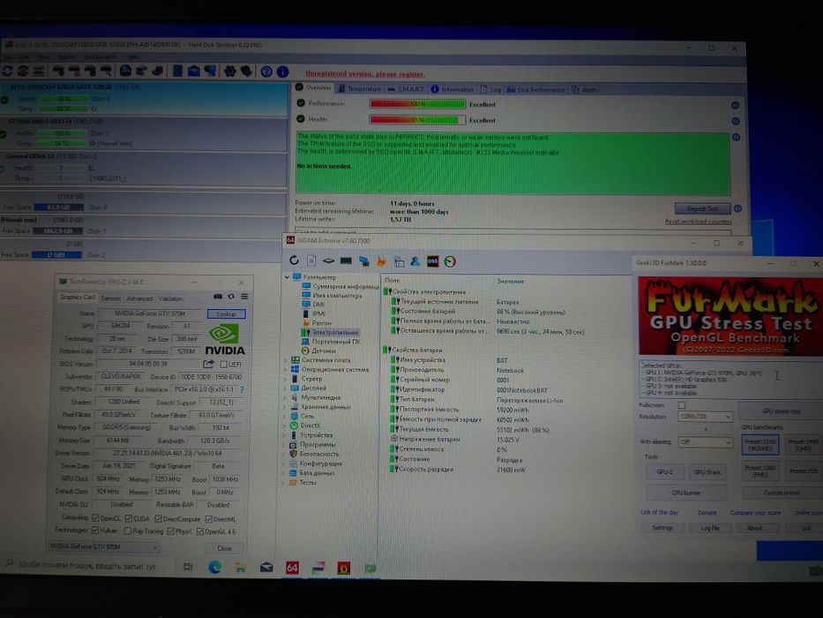Switch to the Validation tab in GPU-Z
823x618 pixels.
[x=170, y=298]
